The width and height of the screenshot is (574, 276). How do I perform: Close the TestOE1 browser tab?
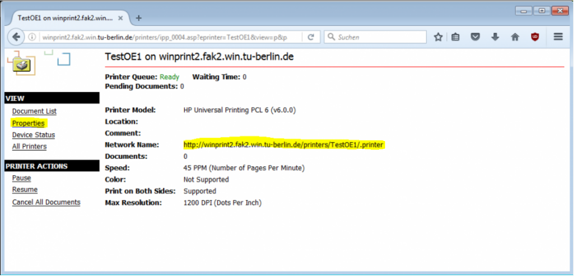point(121,18)
